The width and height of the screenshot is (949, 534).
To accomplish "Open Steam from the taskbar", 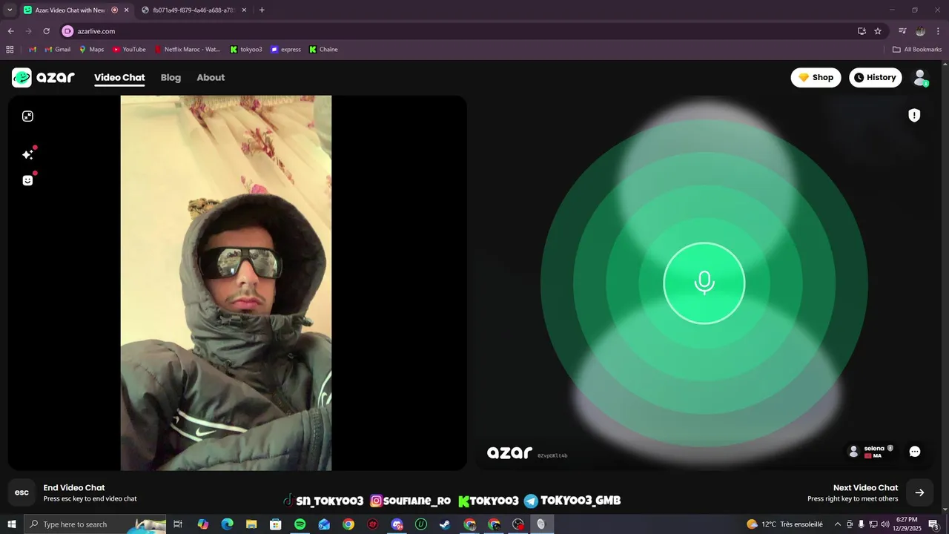I will (445, 524).
